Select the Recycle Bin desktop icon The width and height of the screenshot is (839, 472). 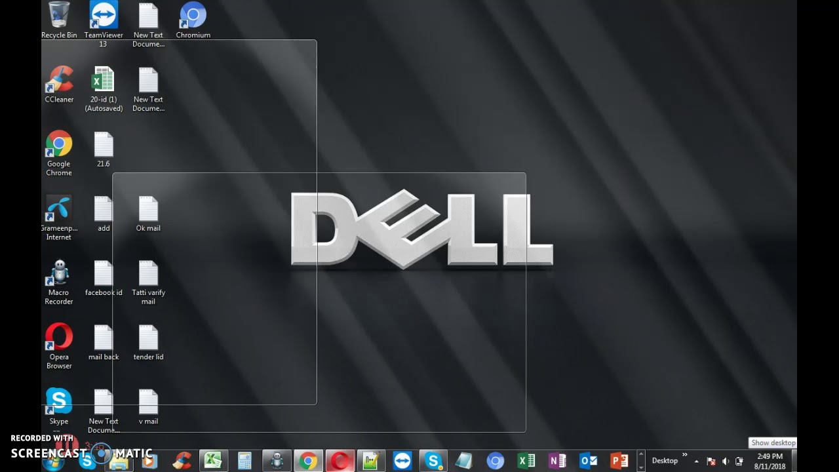click(59, 20)
